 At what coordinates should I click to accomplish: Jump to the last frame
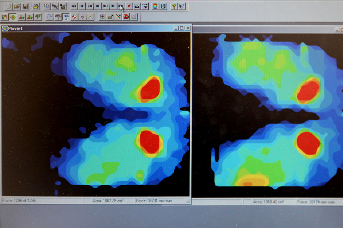(x=105, y=6)
